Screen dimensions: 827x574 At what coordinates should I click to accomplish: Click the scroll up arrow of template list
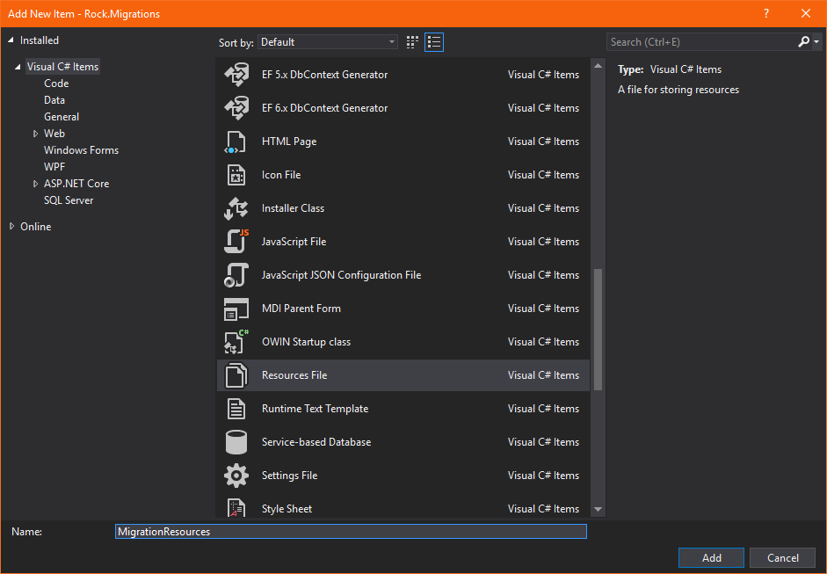coord(598,66)
